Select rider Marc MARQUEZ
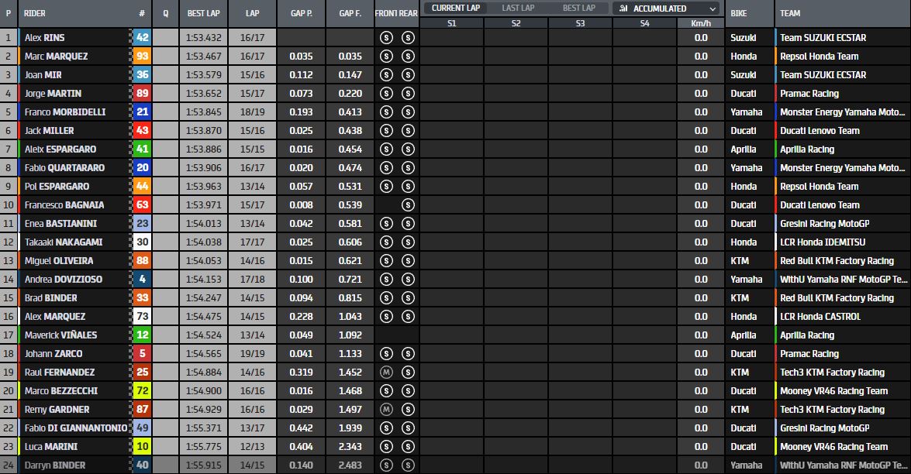Image resolution: width=911 pixels, height=474 pixels. [x=56, y=57]
